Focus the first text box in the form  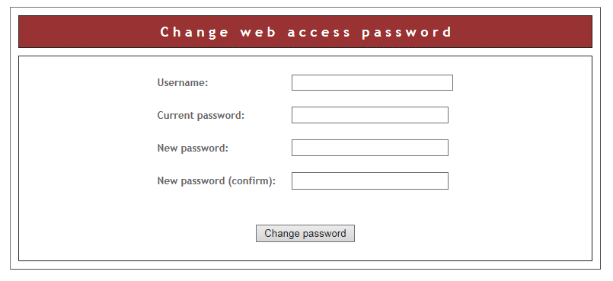point(372,82)
